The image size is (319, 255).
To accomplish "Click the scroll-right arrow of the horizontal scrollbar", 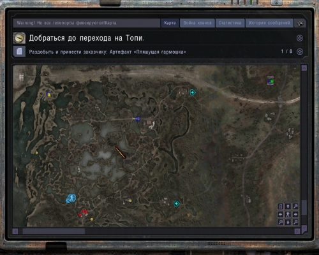I will coord(297,231).
